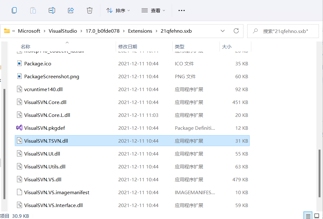Image resolution: width=323 pixels, height=219 pixels.
Task: Toggle sort order via the 名称 column header
Action: pos(25,47)
